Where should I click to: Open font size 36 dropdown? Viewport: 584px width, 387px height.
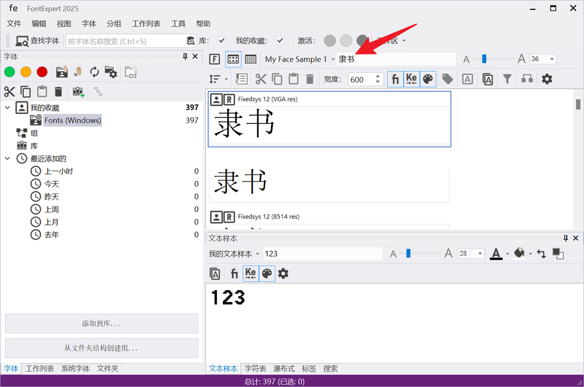552,59
